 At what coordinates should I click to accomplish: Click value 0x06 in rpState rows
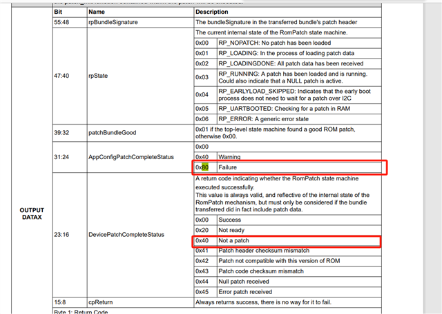tap(202, 119)
